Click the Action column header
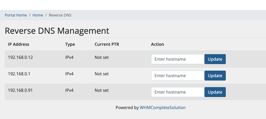 point(157,44)
